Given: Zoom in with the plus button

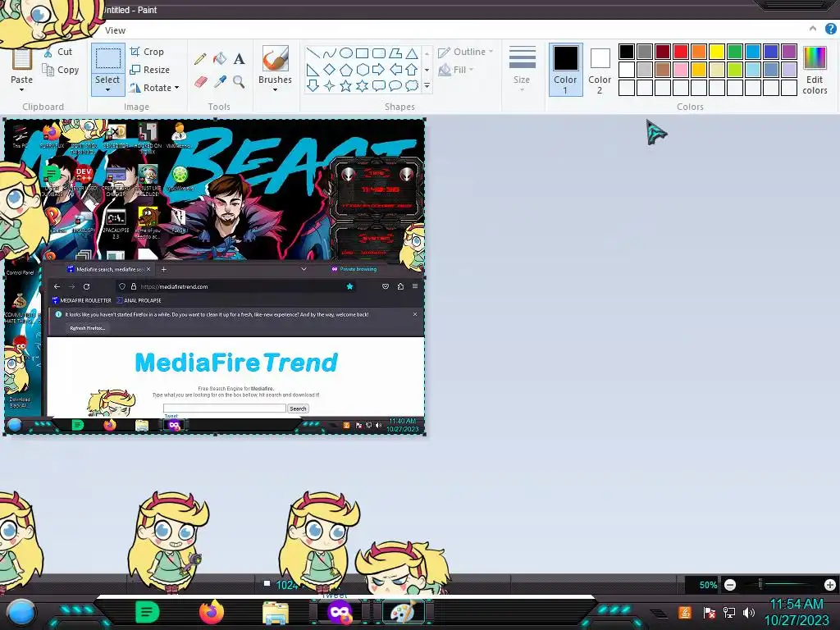Looking at the screenshot, I should point(830,585).
